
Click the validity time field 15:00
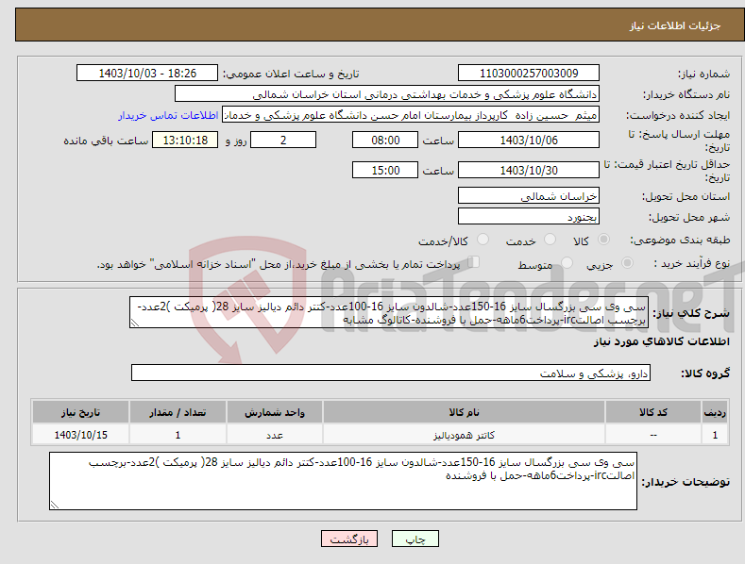[385, 170]
